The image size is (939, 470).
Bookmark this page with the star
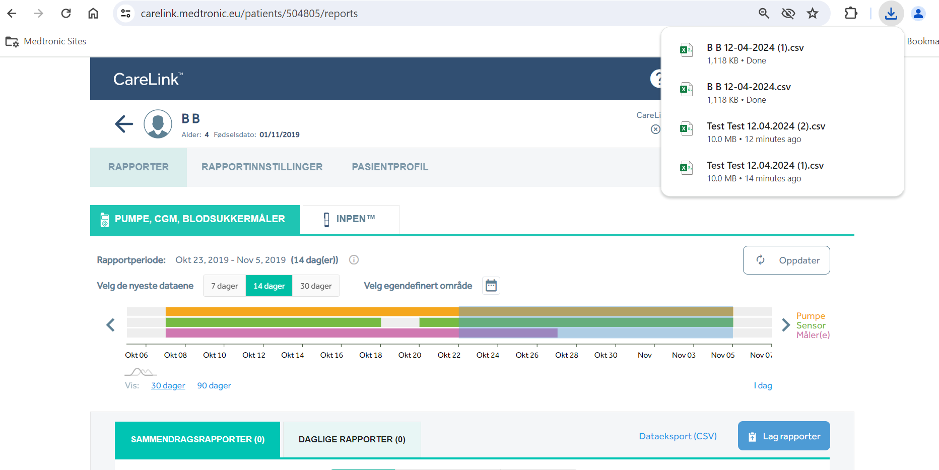click(x=813, y=14)
